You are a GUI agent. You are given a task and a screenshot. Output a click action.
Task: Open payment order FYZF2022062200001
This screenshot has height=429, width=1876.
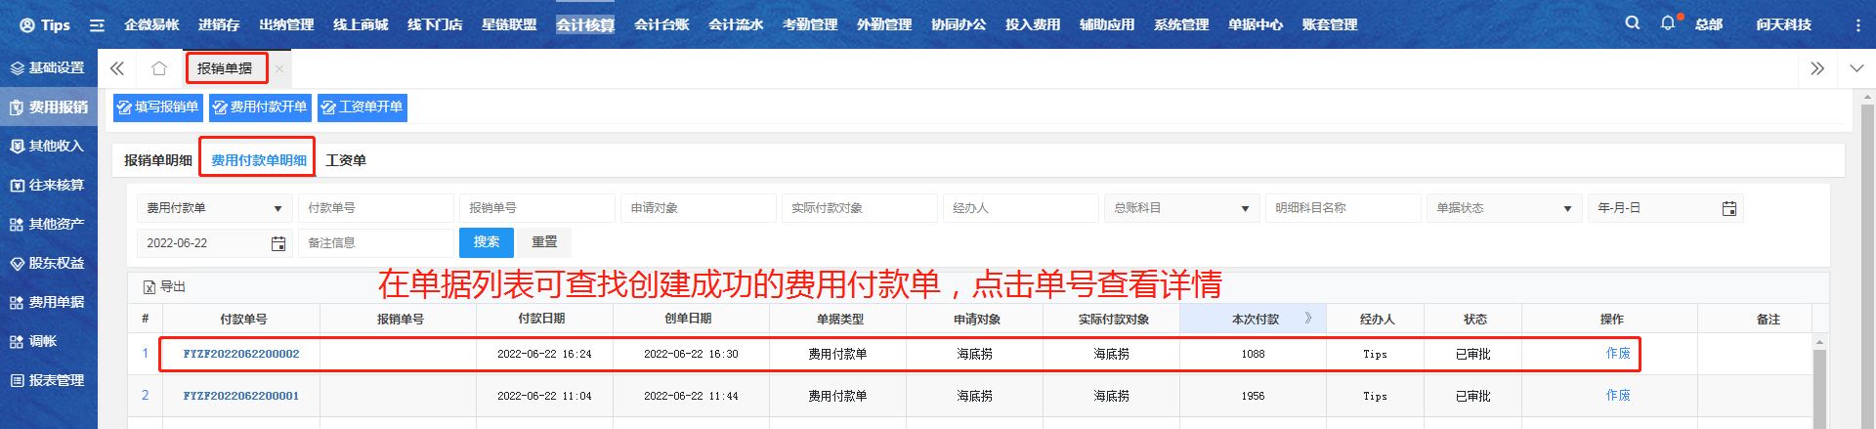241,396
